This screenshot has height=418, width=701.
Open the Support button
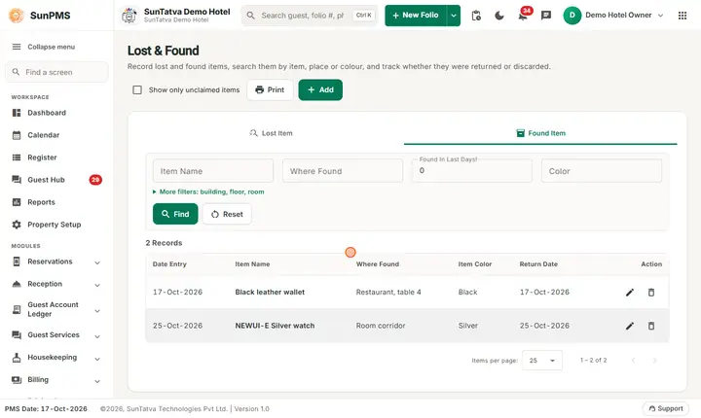click(666, 408)
